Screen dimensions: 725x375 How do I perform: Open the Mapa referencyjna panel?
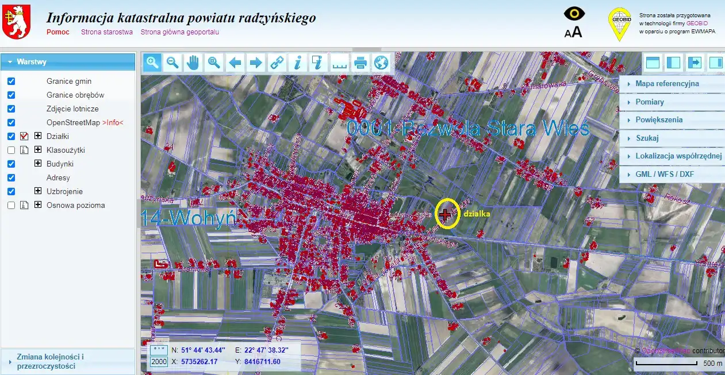[x=667, y=83]
